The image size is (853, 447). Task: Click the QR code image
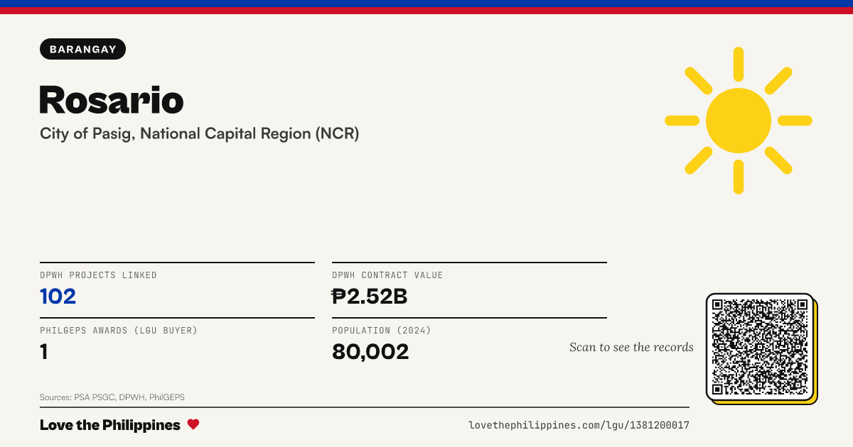(x=760, y=347)
